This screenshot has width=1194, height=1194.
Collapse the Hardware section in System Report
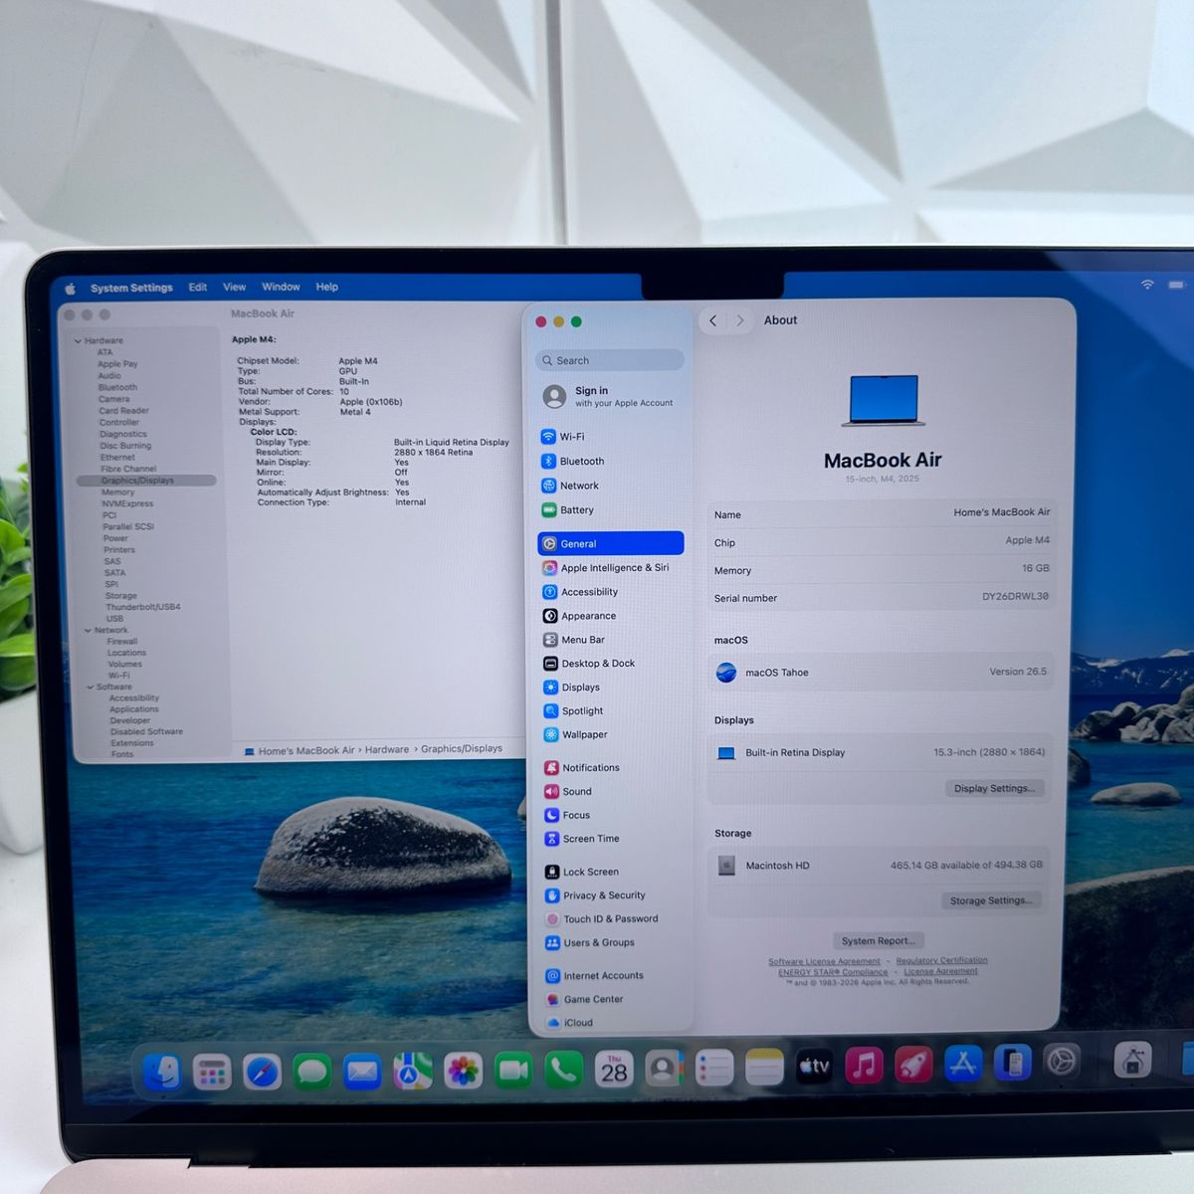(79, 341)
